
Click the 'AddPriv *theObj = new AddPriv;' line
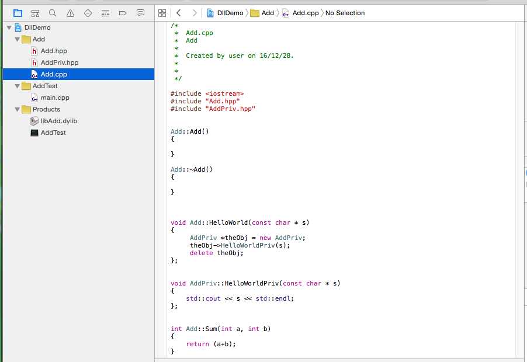[x=247, y=238]
